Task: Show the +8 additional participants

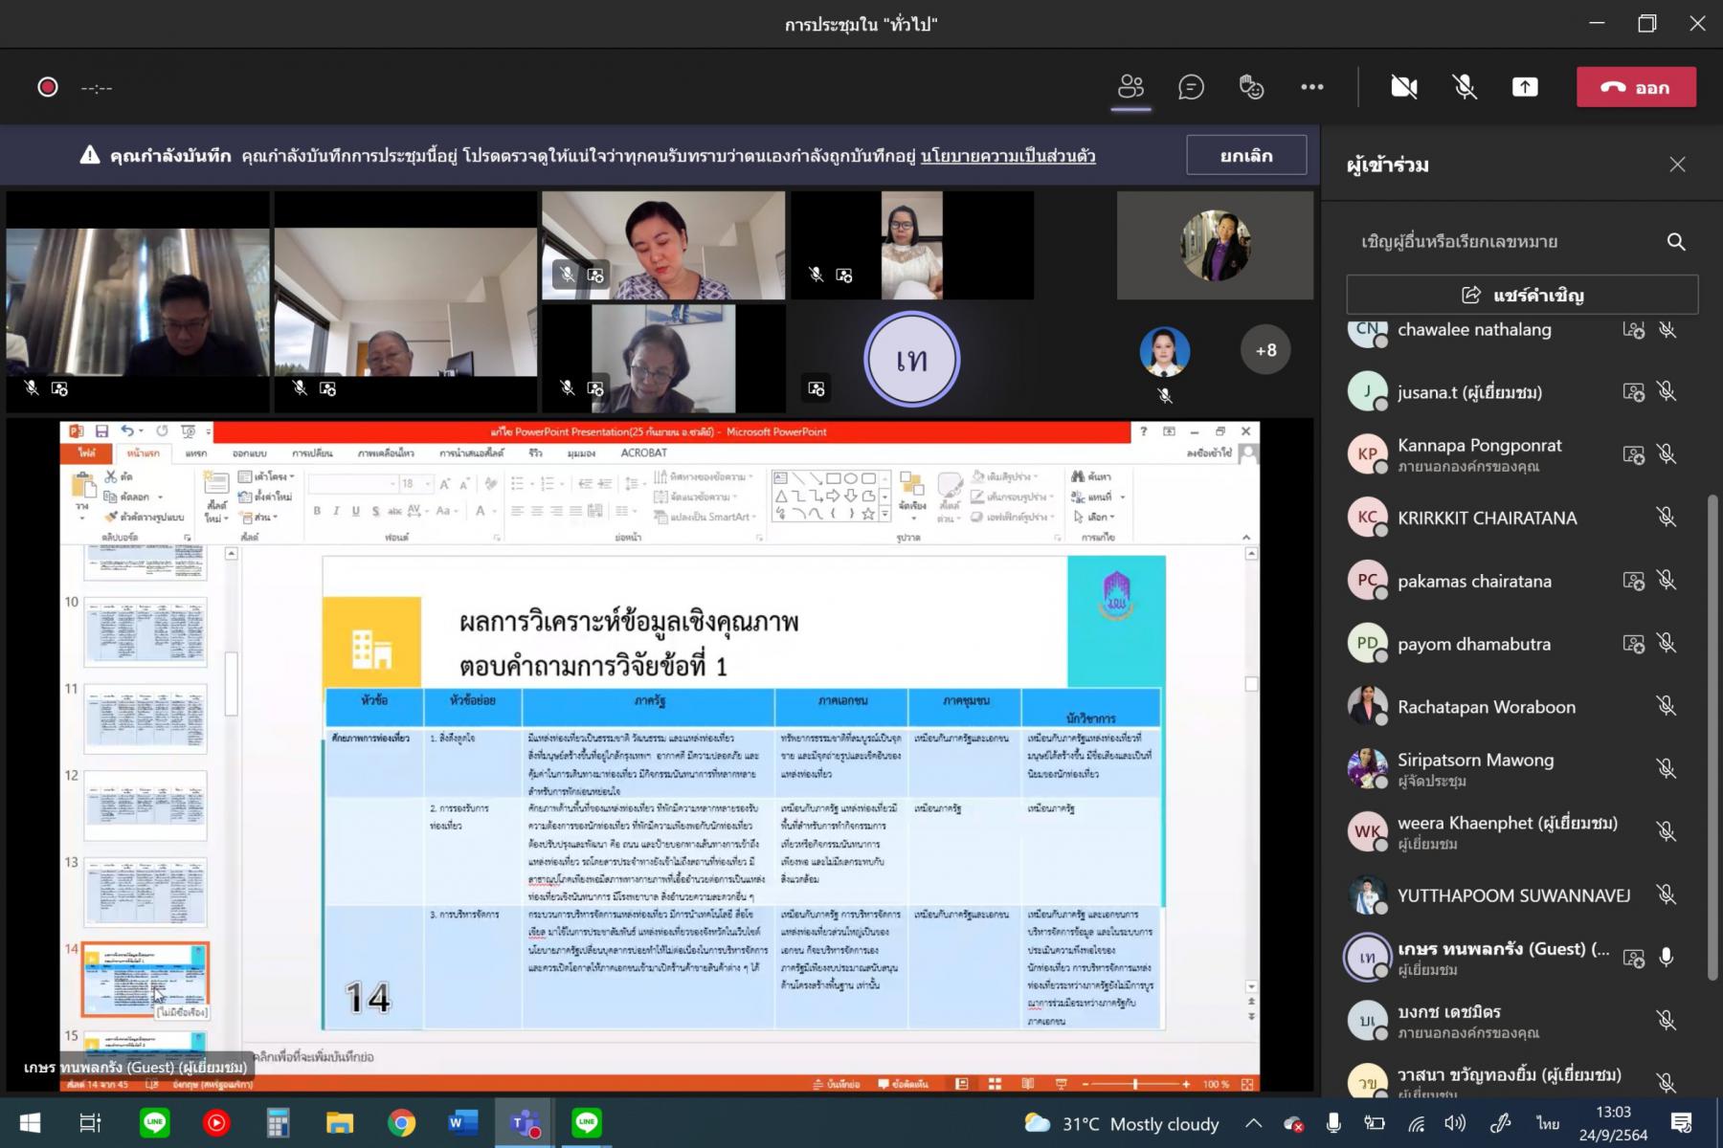Action: click(1265, 350)
